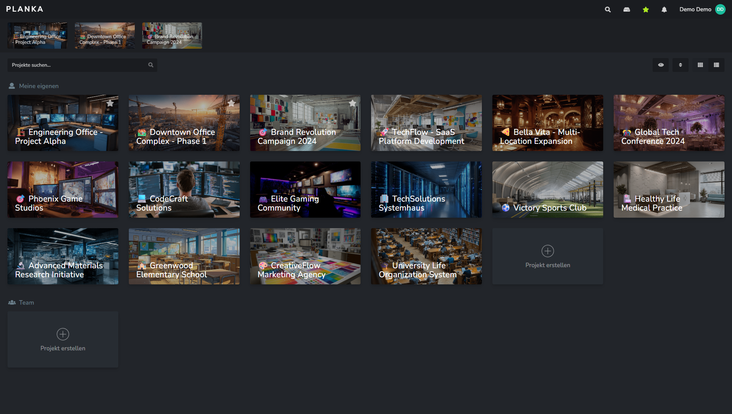Click the PLANKA logo

24,9
